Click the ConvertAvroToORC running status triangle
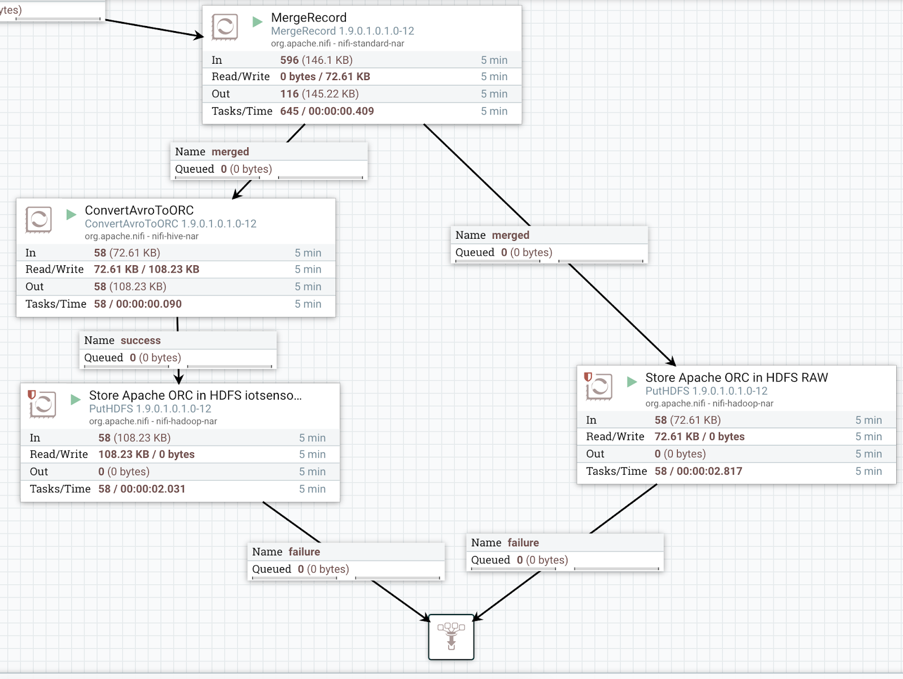This screenshot has width=903, height=679. [71, 214]
